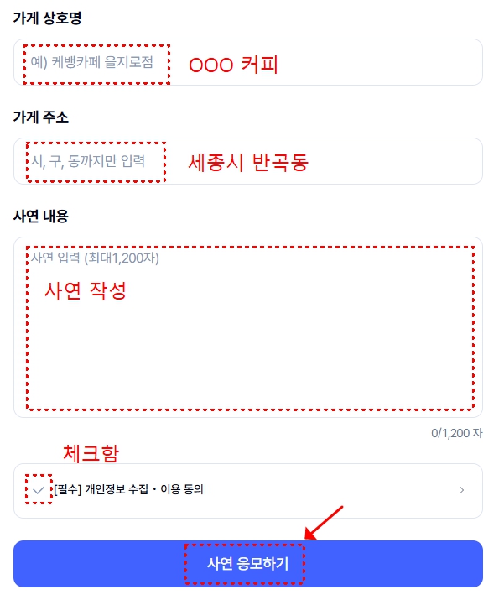Screen dimensions: 504x600
Task: Click the red arrow pointing to submit
Action: [323, 523]
